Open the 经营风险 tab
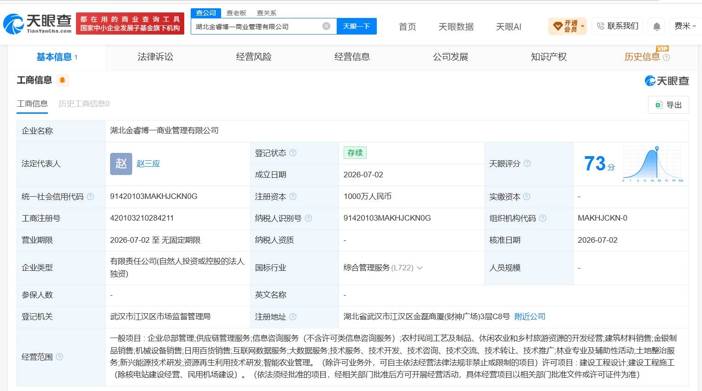Screen dimensions: 702x391 [254, 57]
